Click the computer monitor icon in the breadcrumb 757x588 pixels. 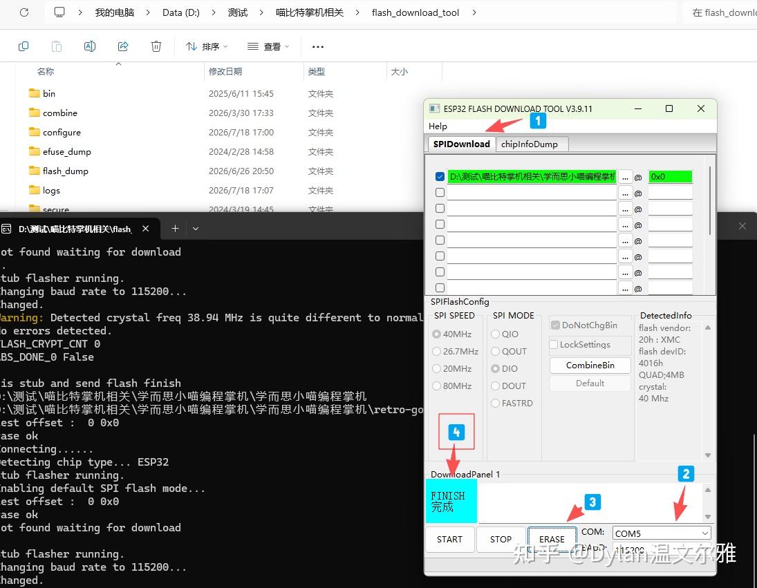coord(59,12)
